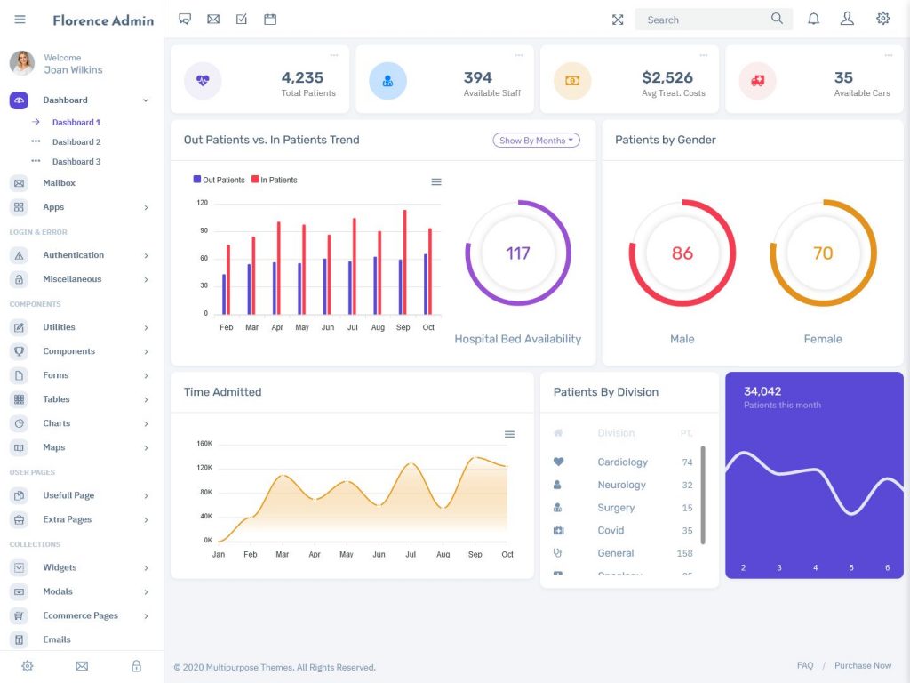Image resolution: width=910 pixels, height=683 pixels.
Task: Select the tasks checkbox icon in the toolbar
Action: pyautogui.click(x=241, y=18)
